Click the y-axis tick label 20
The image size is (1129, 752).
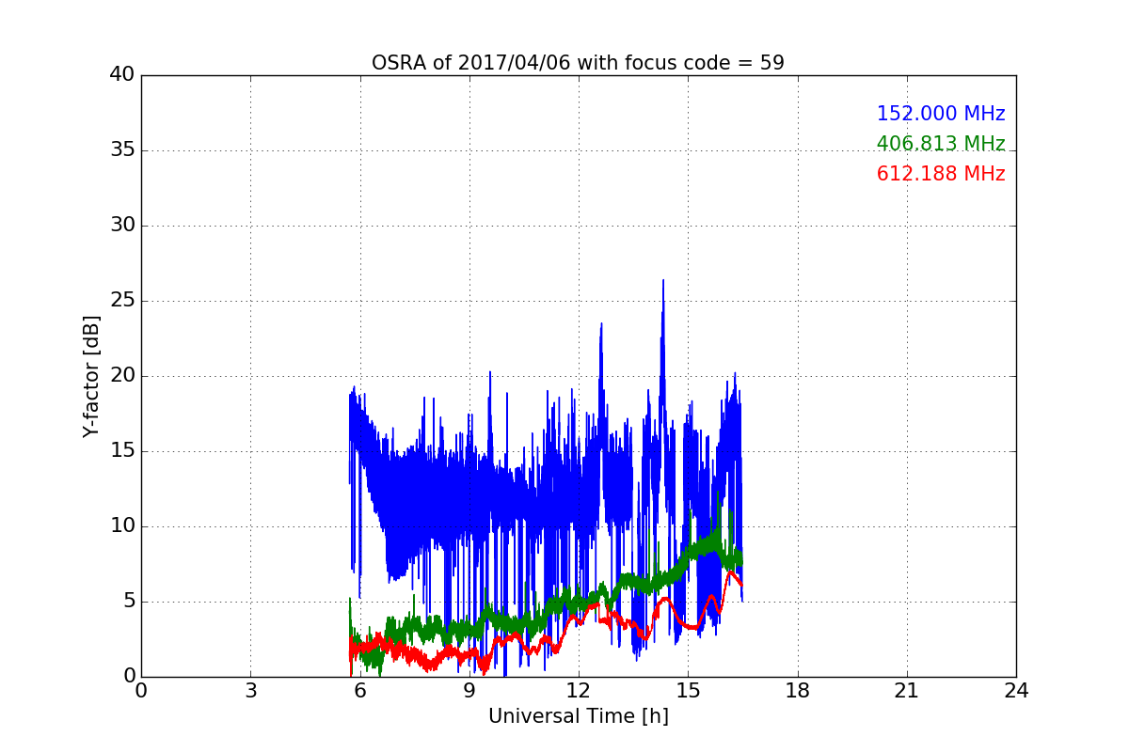pyautogui.click(x=121, y=376)
